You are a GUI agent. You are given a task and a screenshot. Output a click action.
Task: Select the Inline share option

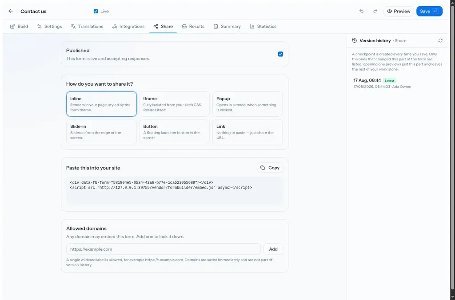102,104
